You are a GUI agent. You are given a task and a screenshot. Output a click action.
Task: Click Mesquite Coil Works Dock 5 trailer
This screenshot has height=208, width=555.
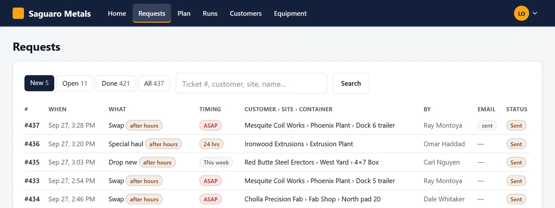coord(319,181)
